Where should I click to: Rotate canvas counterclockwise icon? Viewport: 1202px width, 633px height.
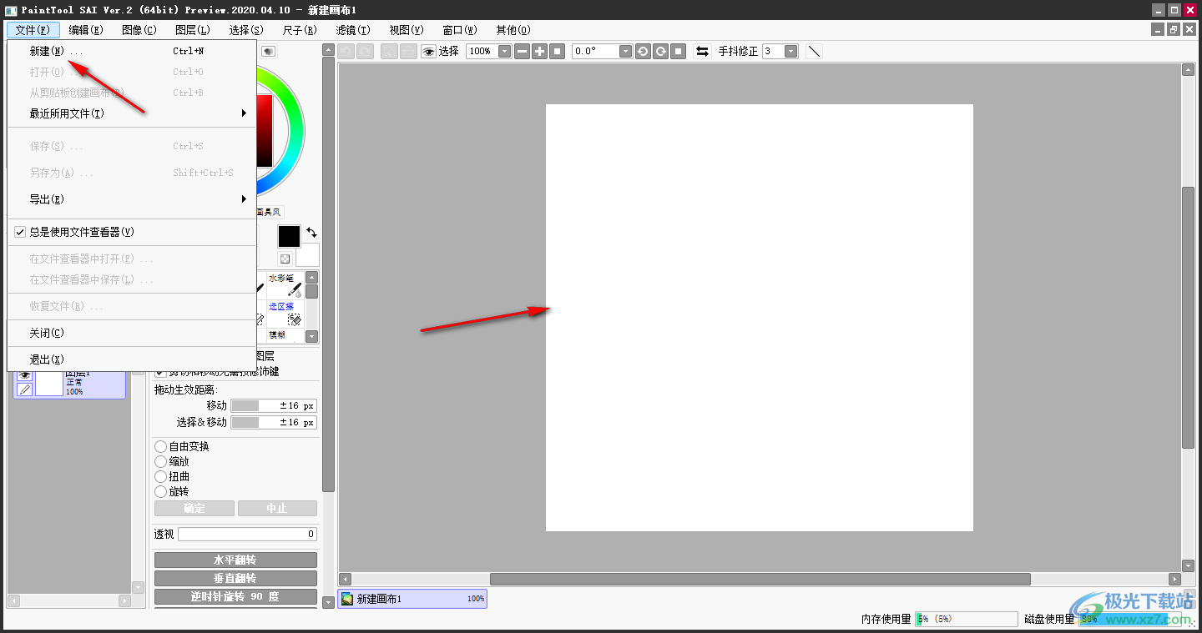pos(643,51)
